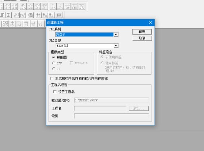Select the ST program type radio button
Image resolution: width=204 pixels, height=151 pixels.
pos(54,69)
